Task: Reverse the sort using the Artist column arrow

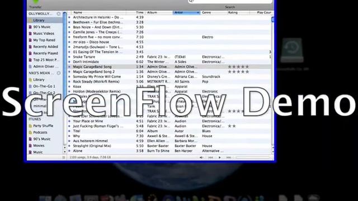Action: 197,12
